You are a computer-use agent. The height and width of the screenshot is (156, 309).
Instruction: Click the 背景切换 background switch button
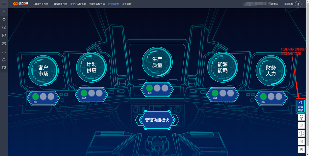click(300, 106)
